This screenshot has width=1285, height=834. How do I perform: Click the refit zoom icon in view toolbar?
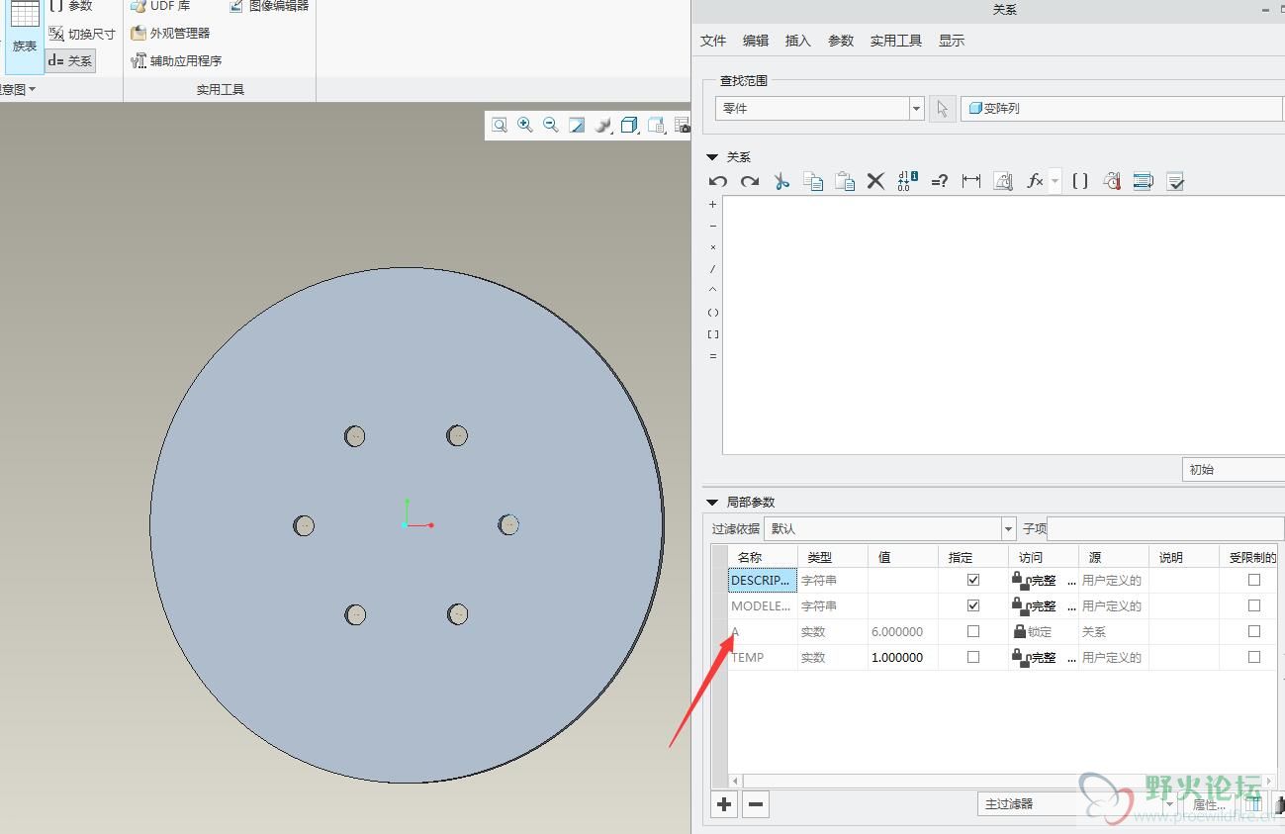(500, 125)
